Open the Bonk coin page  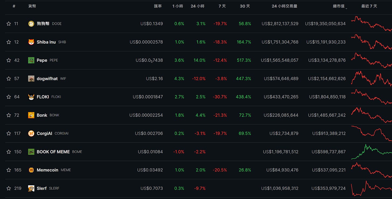coord(42,115)
